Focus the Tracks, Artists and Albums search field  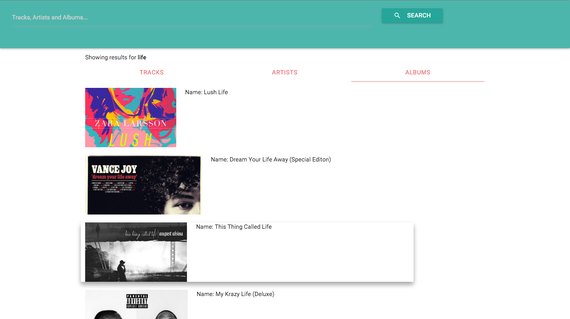(193, 17)
